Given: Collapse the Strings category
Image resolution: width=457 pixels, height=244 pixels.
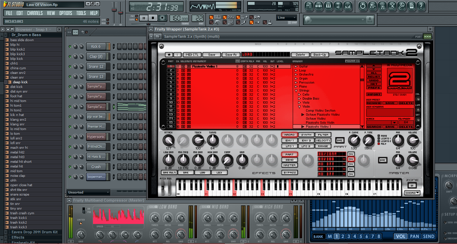Looking at the screenshot, I should click(296, 91).
